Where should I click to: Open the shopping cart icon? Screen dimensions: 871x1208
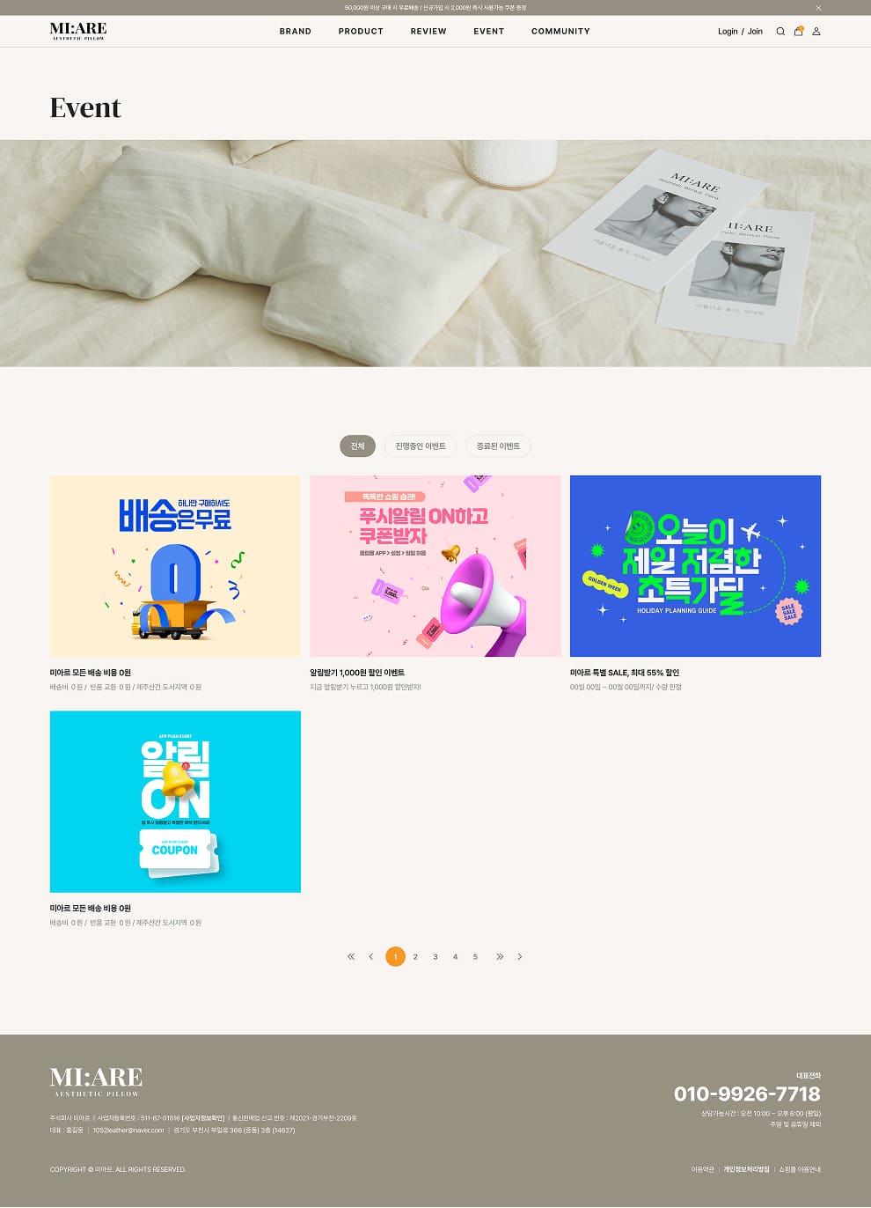click(798, 31)
